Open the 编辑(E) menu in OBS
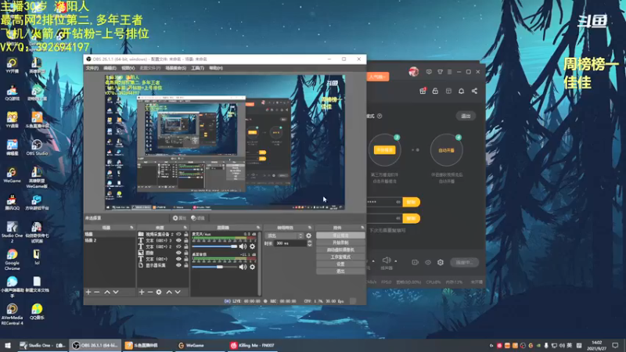This screenshot has height=352, width=626. coord(110,68)
